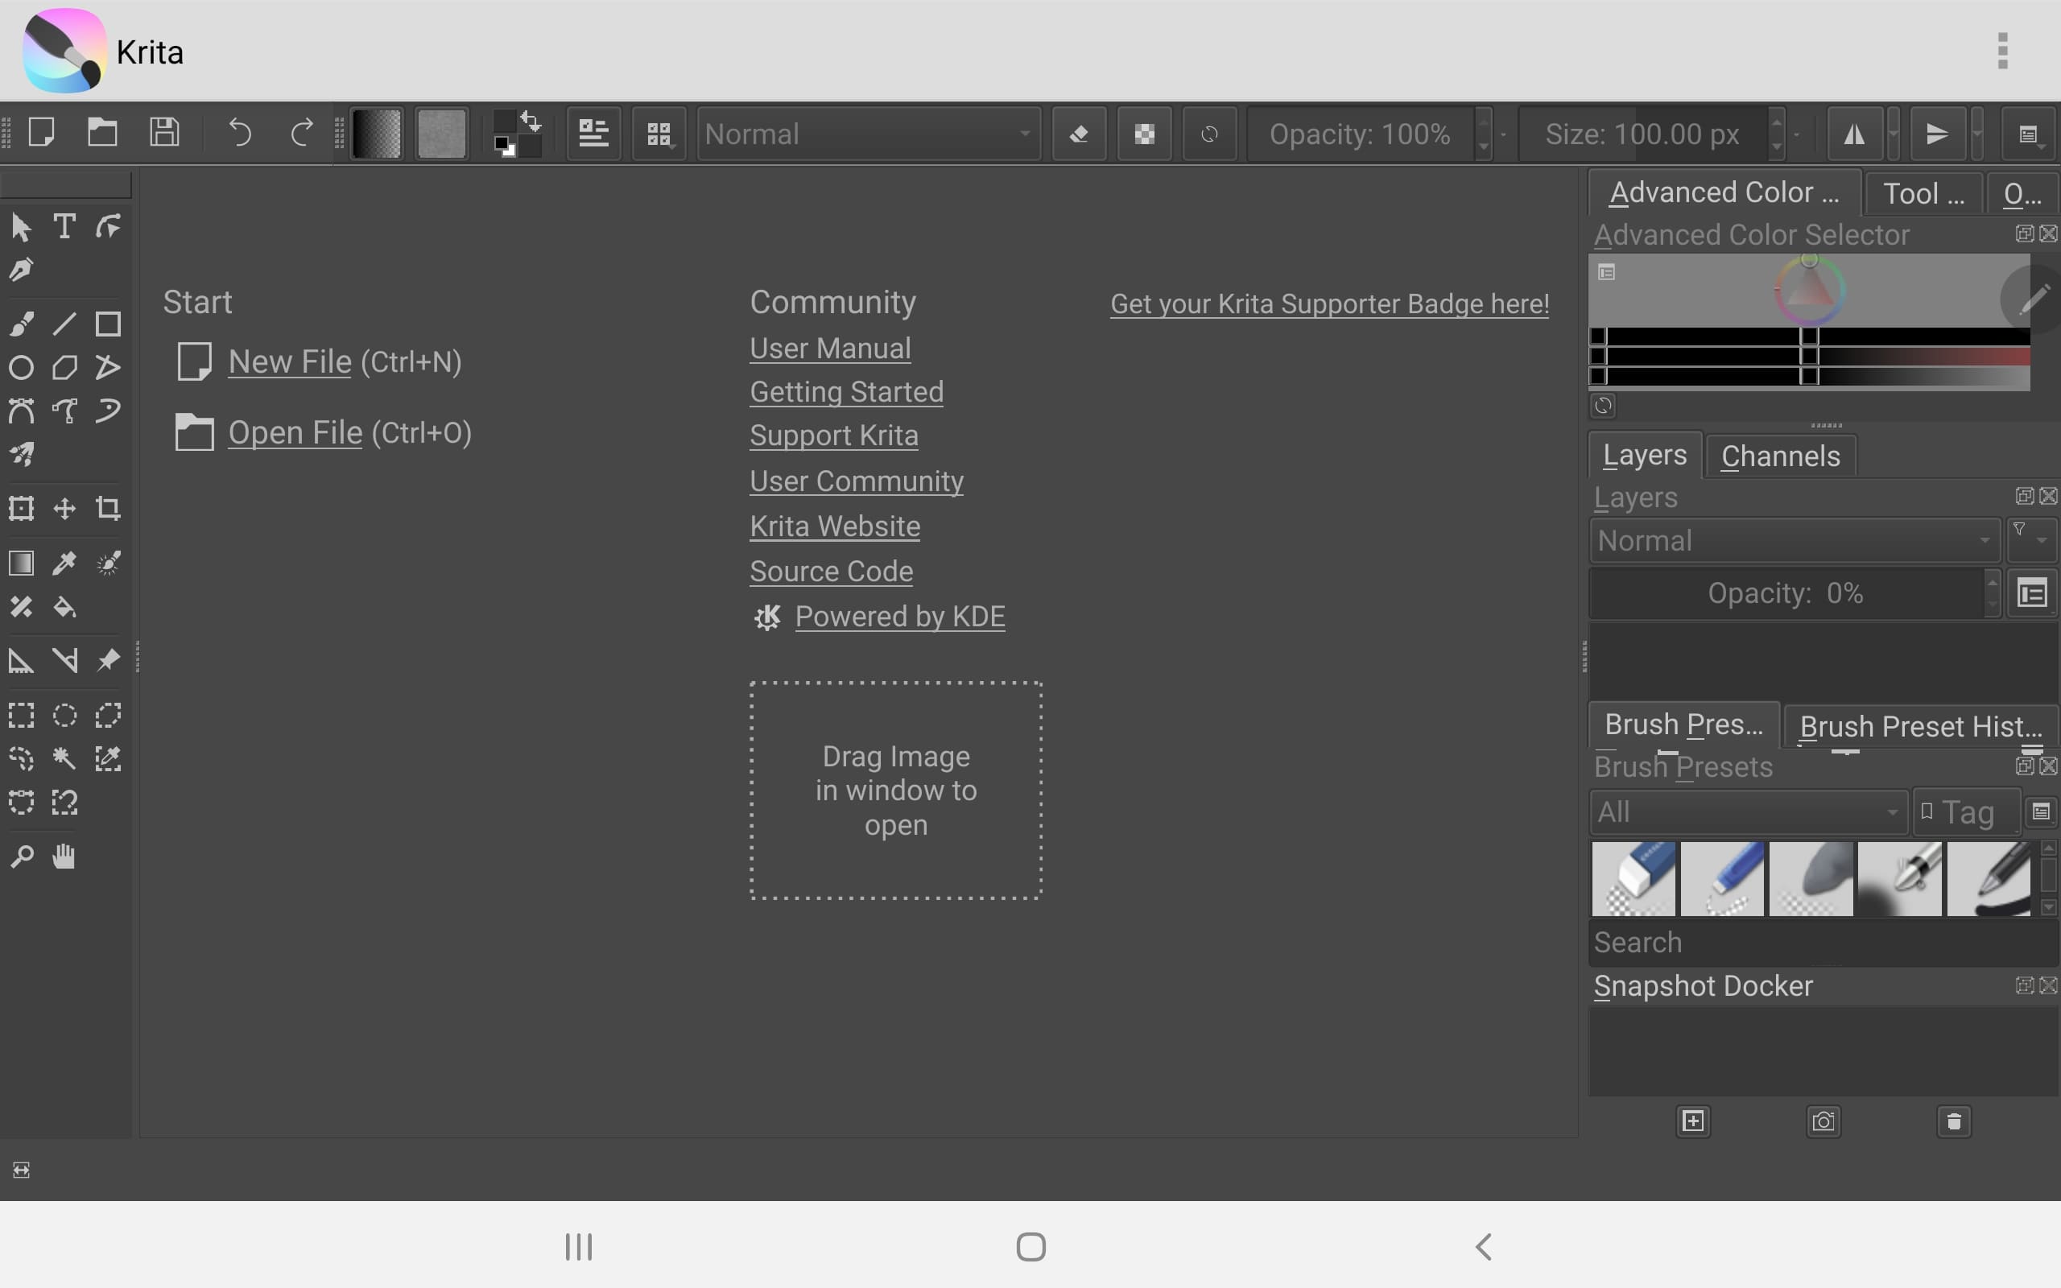
Task: Select the Crop tool
Action: point(107,509)
